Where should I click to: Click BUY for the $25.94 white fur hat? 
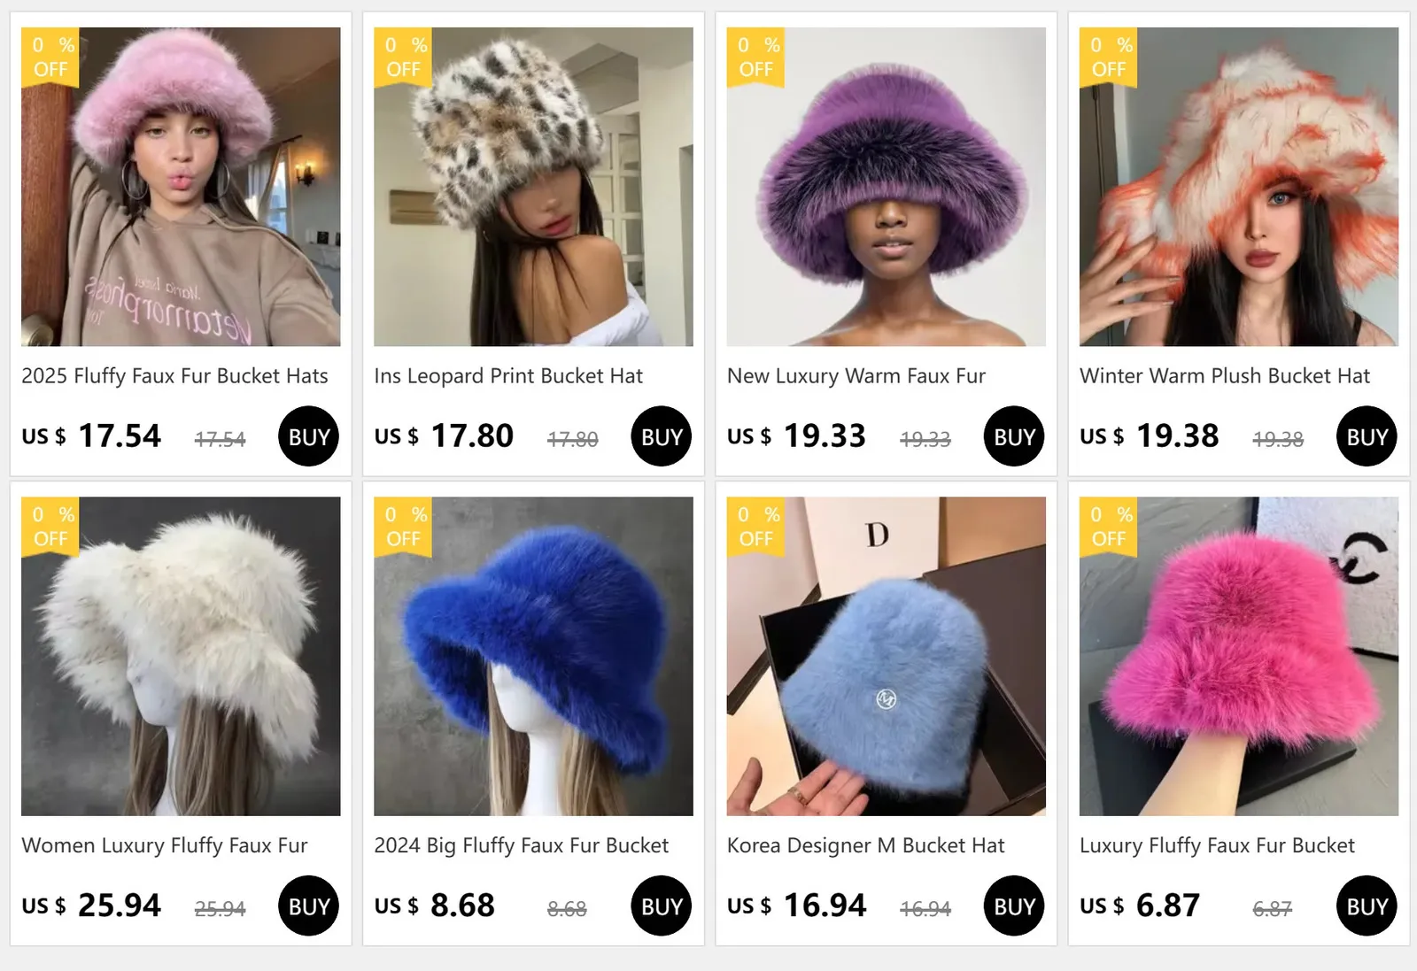308,905
